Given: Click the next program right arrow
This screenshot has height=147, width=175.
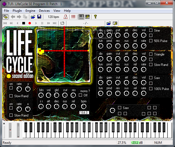Looking at the screenshot, I should coord(19,17).
